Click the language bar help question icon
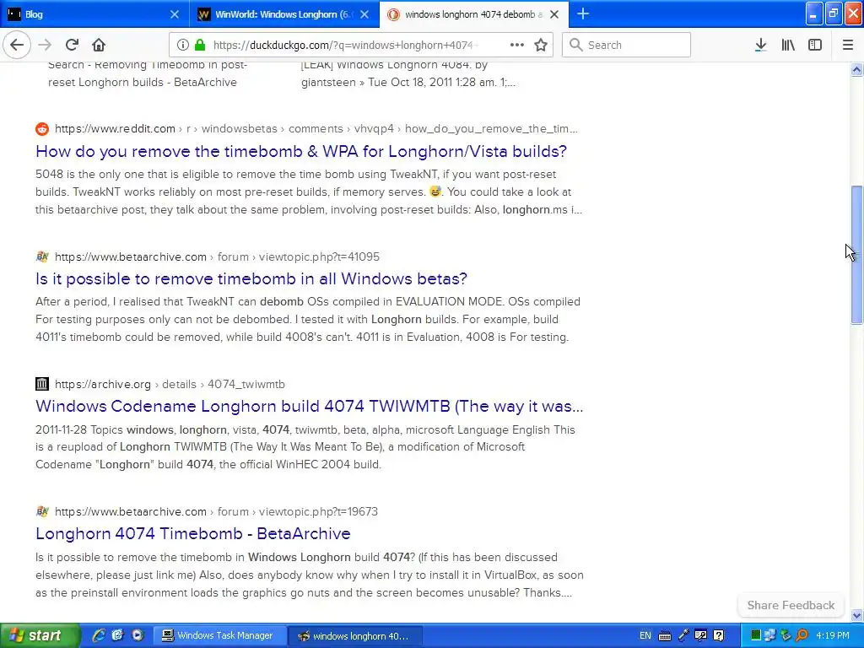The image size is (864, 648). pyautogui.click(x=719, y=636)
